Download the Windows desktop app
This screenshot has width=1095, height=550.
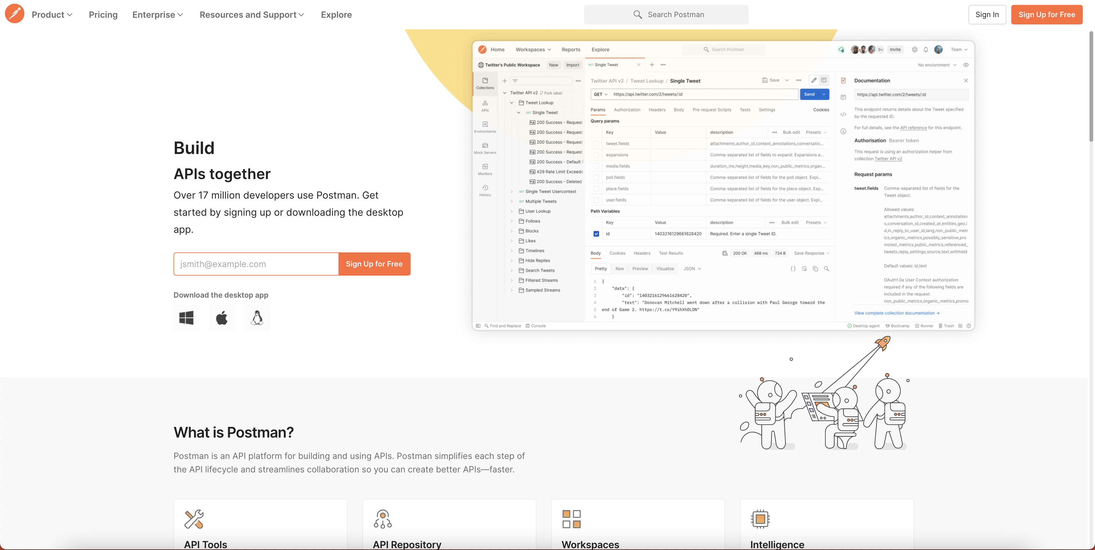tap(186, 317)
